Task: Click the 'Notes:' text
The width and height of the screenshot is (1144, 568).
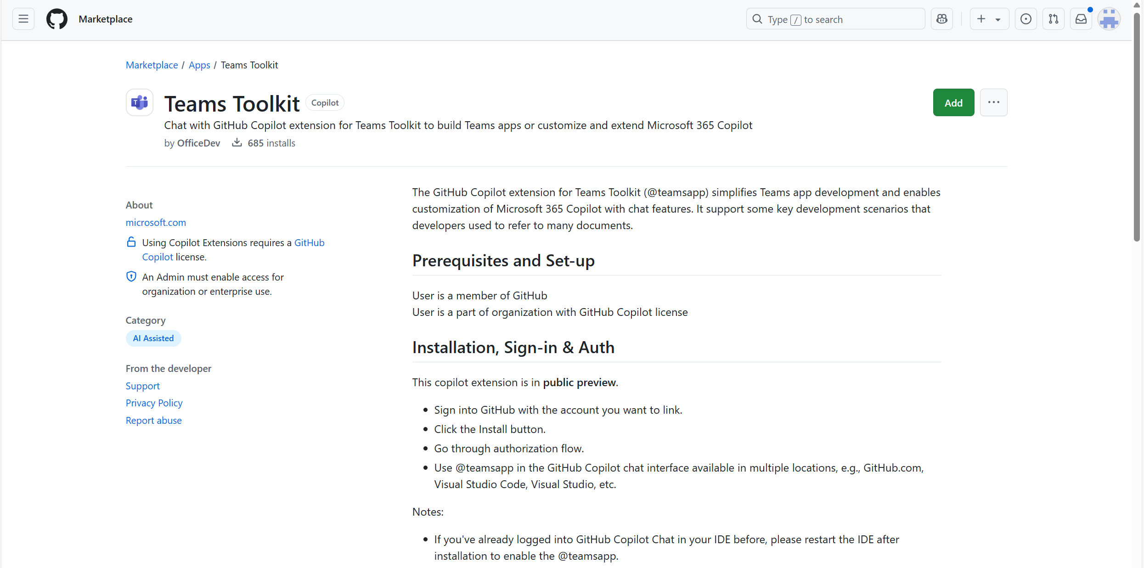Action: tap(428, 512)
